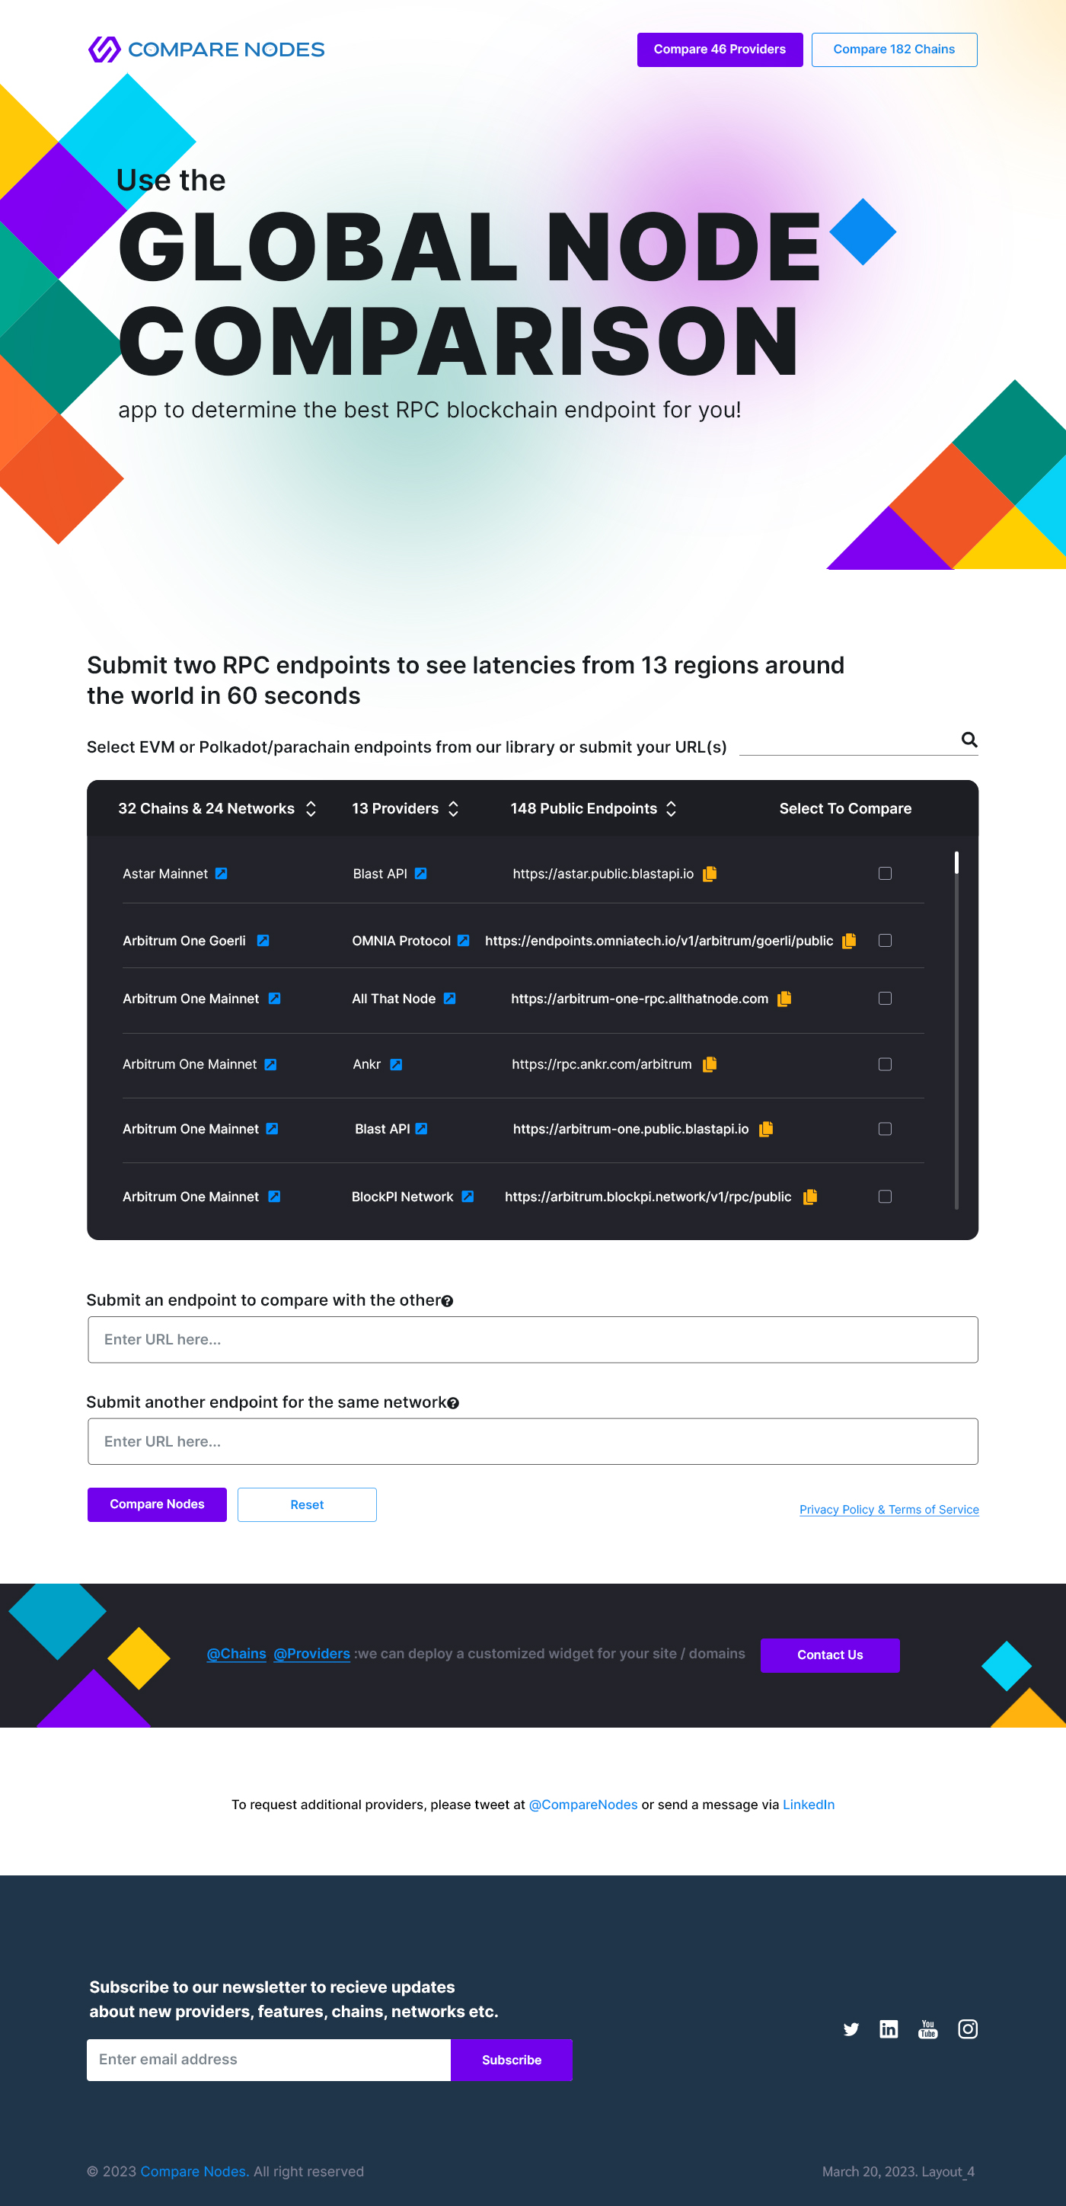Viewport: 1066px width, 2206px height.
Task: Expand the 32 Chains & 24 Networks sorter
Action: [311, 808]
